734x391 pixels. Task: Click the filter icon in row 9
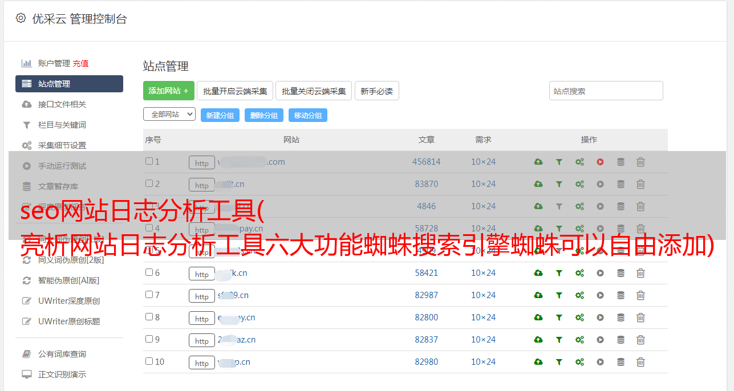(x=559, y=340)
